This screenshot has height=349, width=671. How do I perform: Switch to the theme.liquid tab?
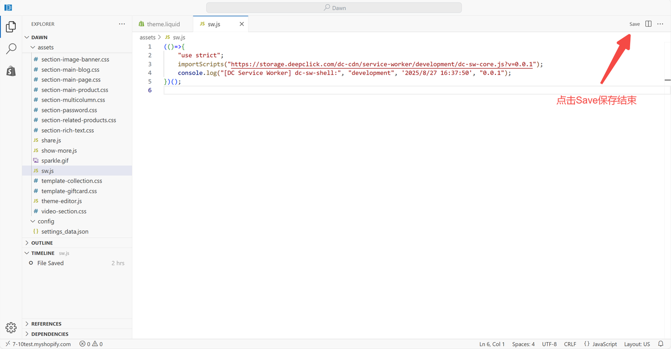163,24
